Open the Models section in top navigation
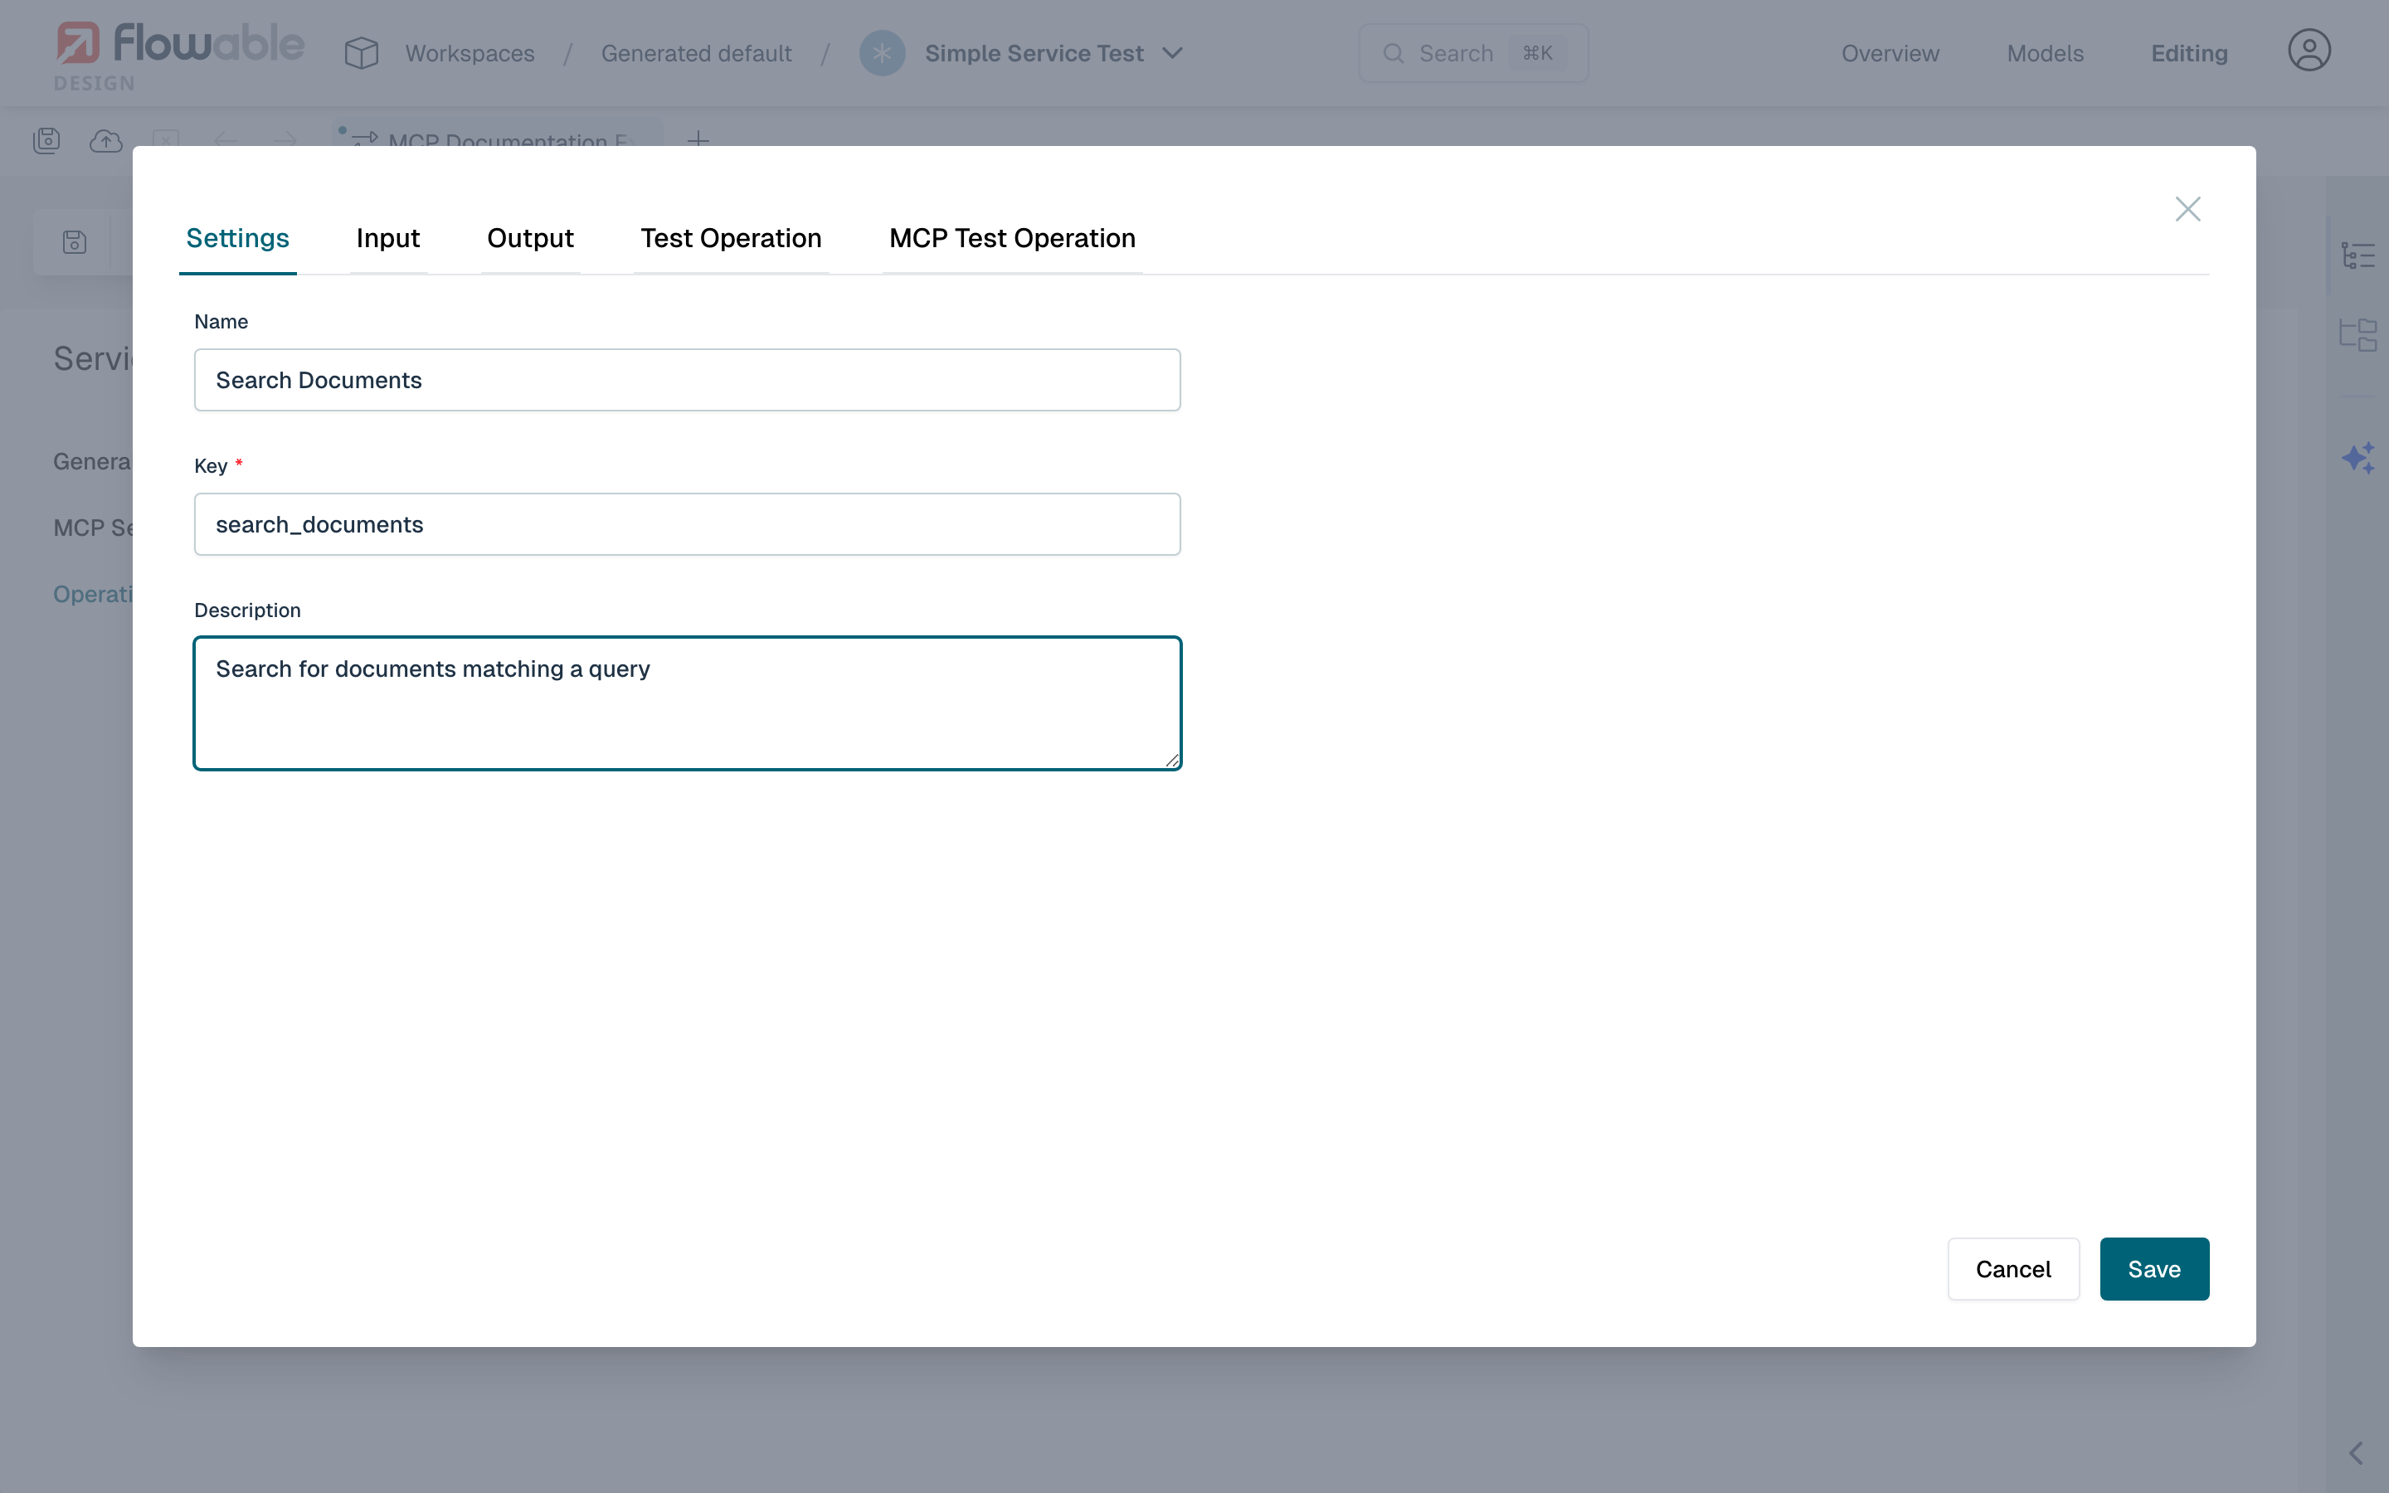 coord(2045,53)
